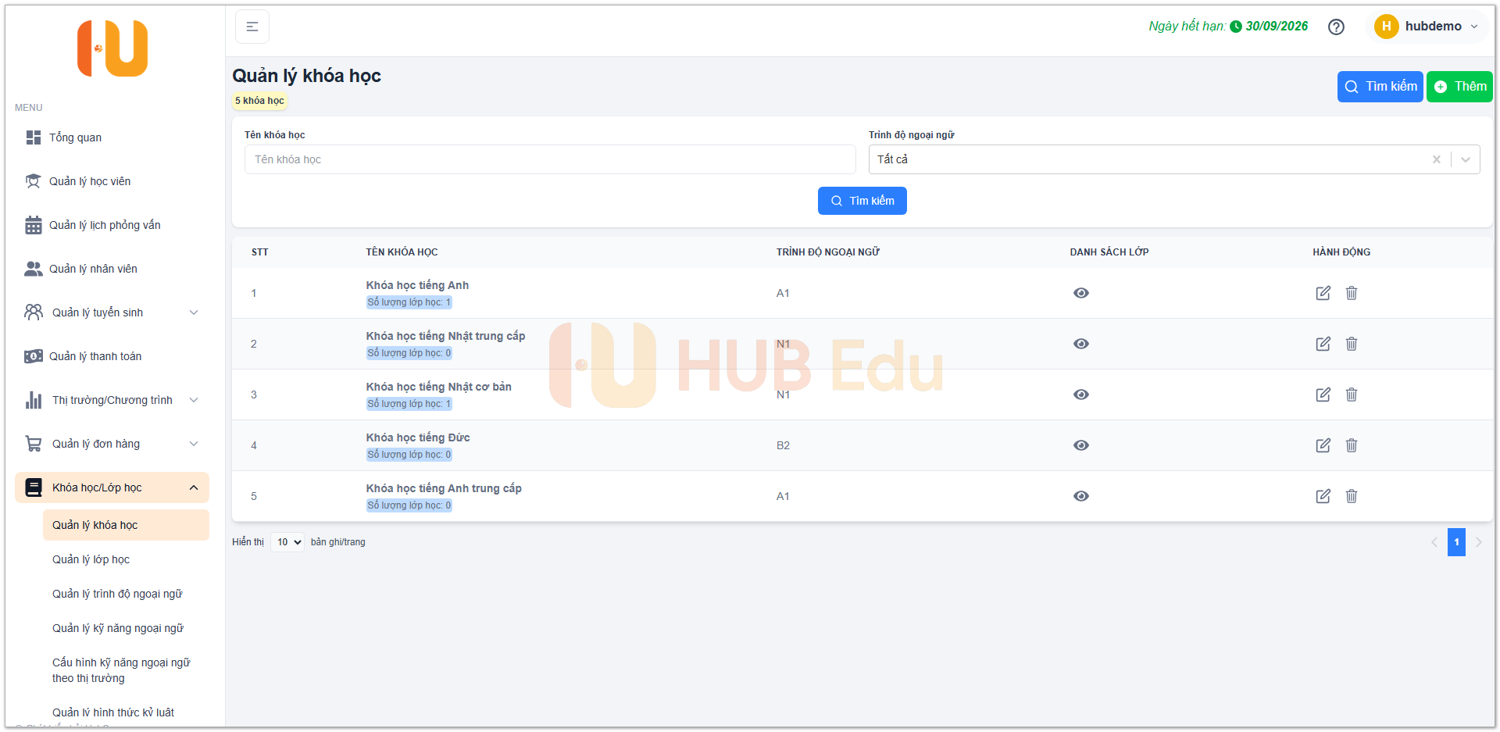Image resolution: width=1500 pixels, height=732 pixels.
Task: Edit the Khóa học tiếng Anh course
Action: (1323, 293)
